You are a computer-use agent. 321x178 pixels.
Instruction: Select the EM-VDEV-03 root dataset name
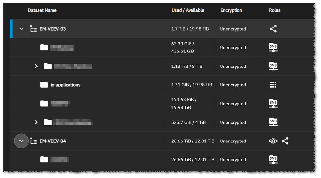[x=53, y=29]
